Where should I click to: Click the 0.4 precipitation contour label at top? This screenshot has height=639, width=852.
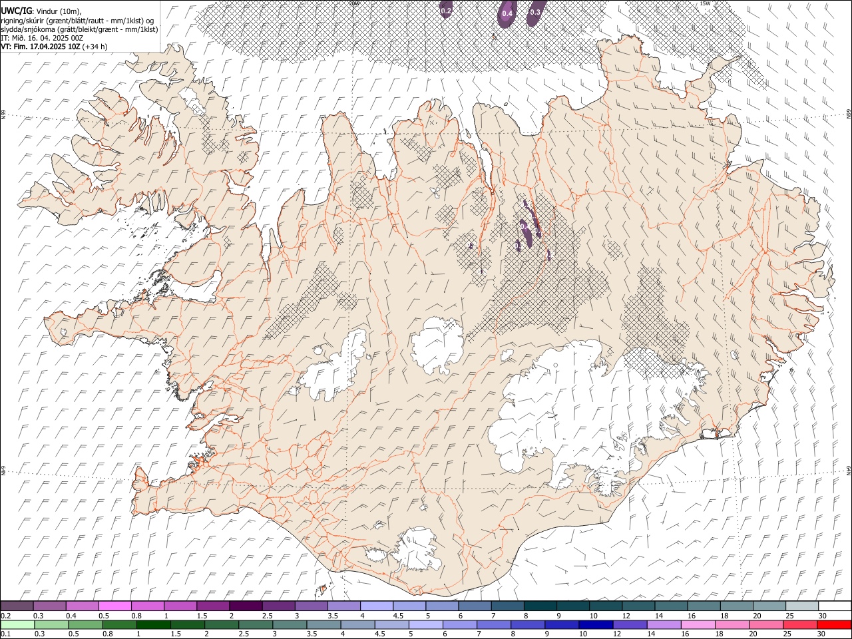[x=507, y=13]
